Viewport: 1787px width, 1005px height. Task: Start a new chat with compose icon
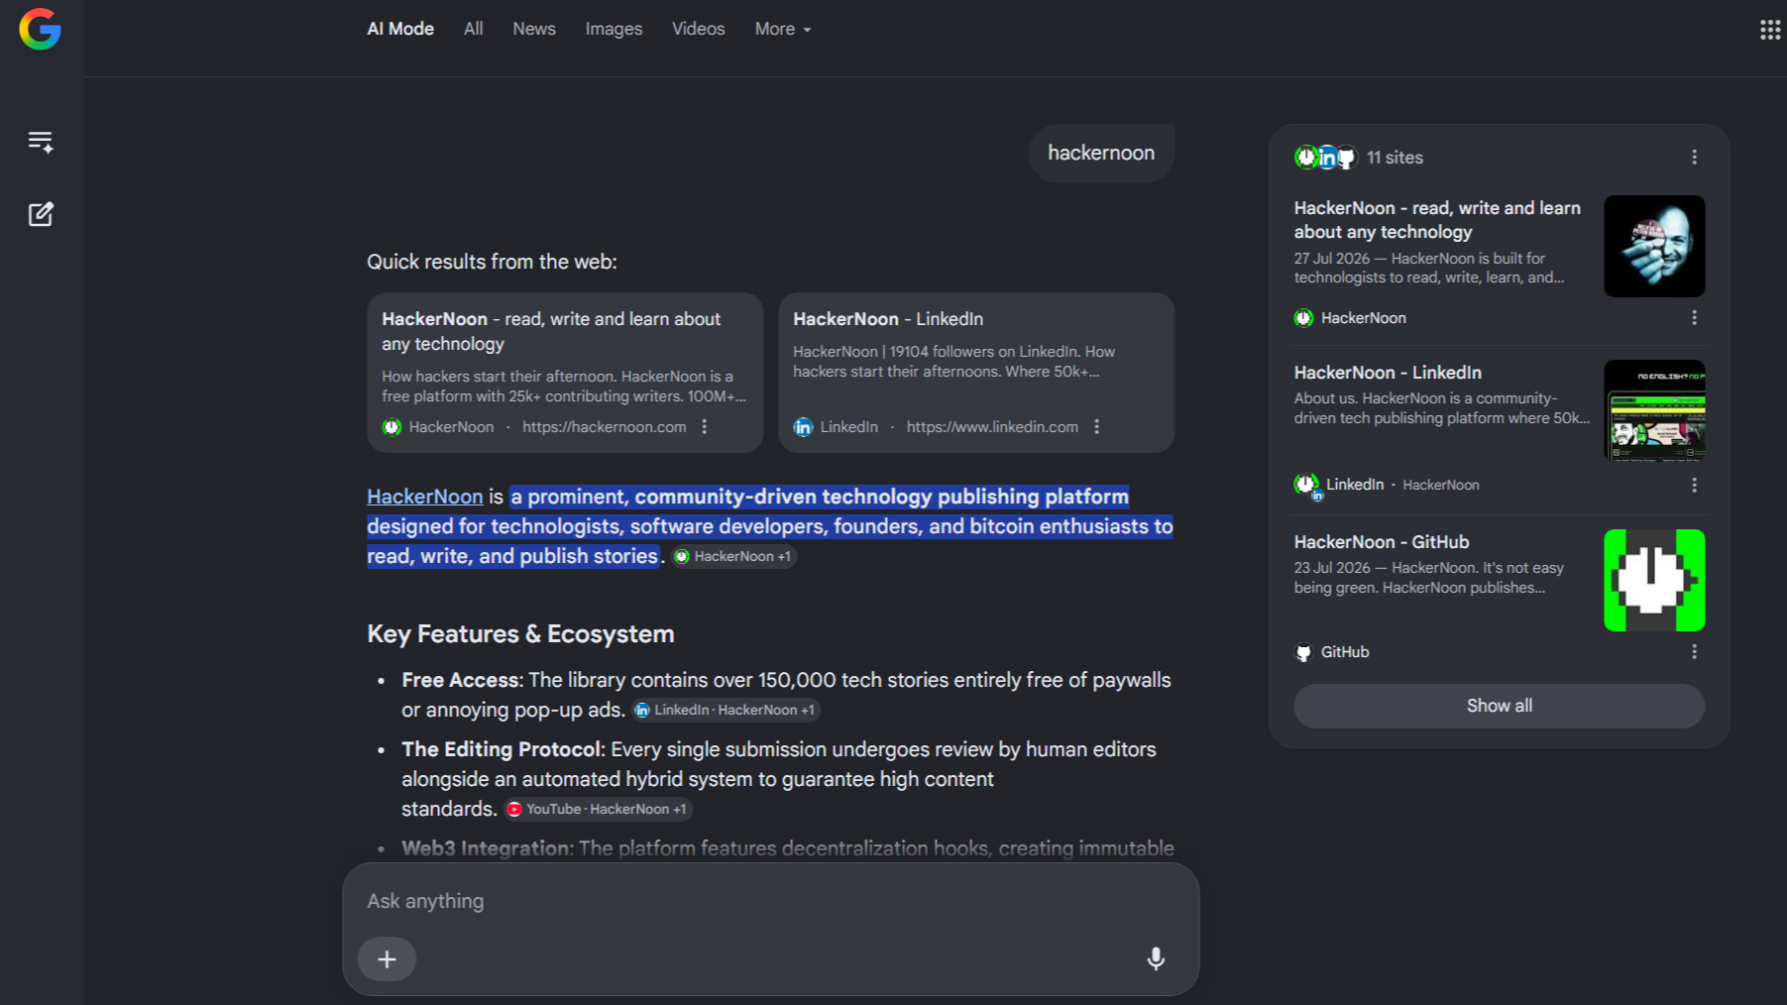[41, 214]
